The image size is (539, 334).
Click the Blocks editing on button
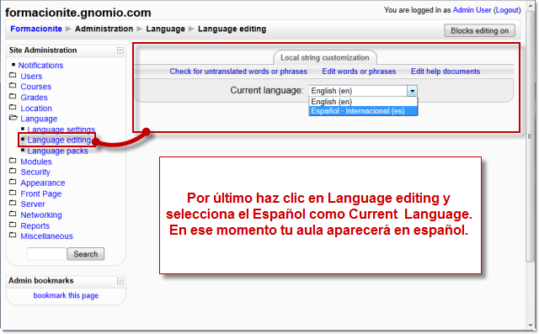[x=479, y=30]
